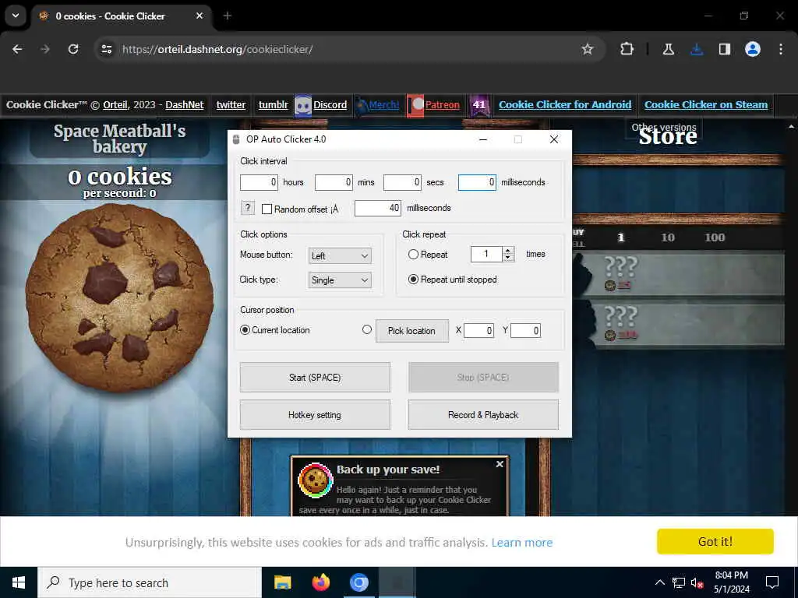Reload the Cookie Clicker page

[x=73, y=49]
